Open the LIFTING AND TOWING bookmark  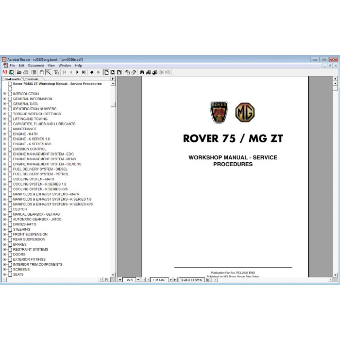click(30, 119)
